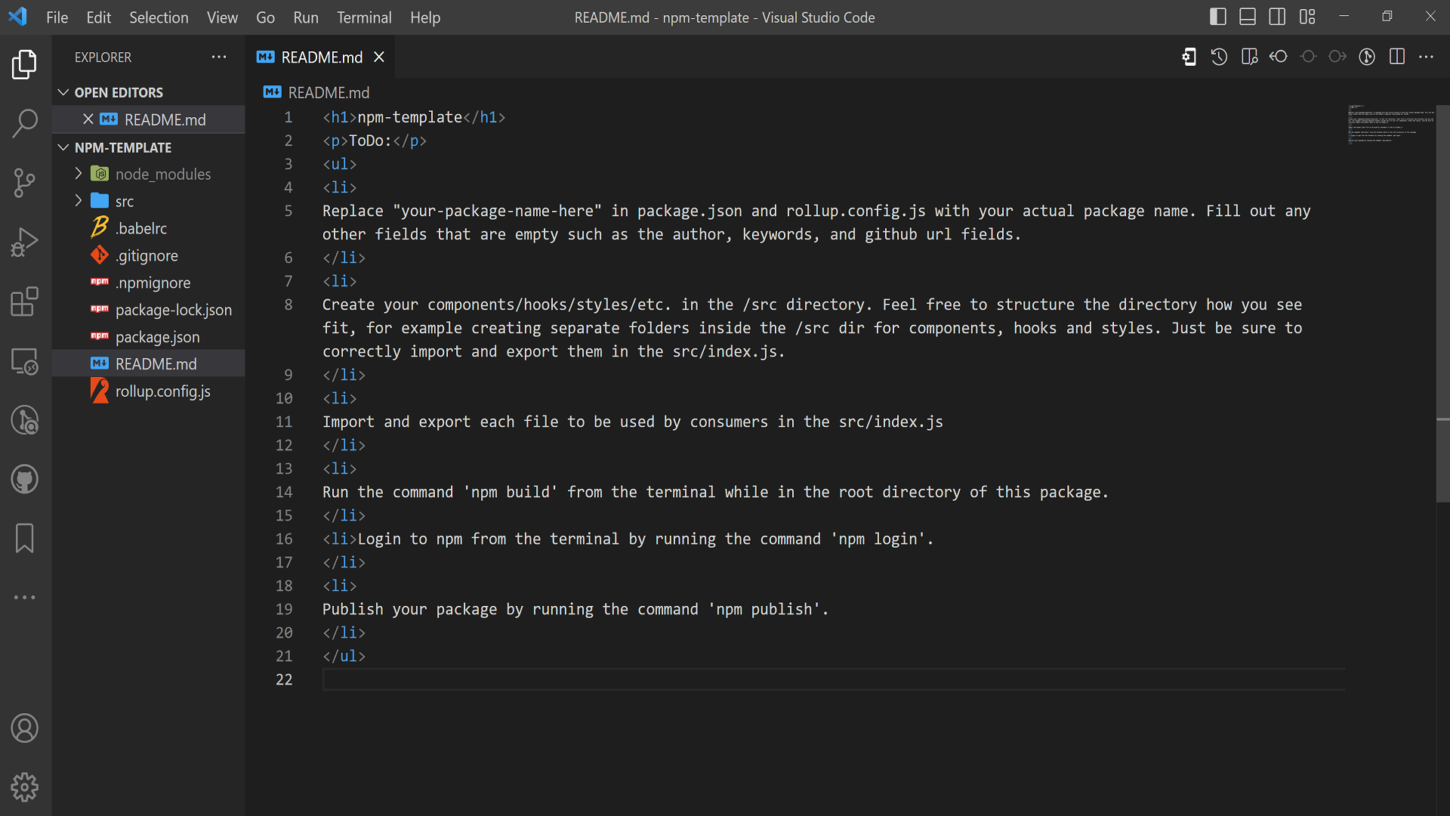Open the Bookmarks view
This screenshot has height=816, width=1450.
[x=25, y=538]
